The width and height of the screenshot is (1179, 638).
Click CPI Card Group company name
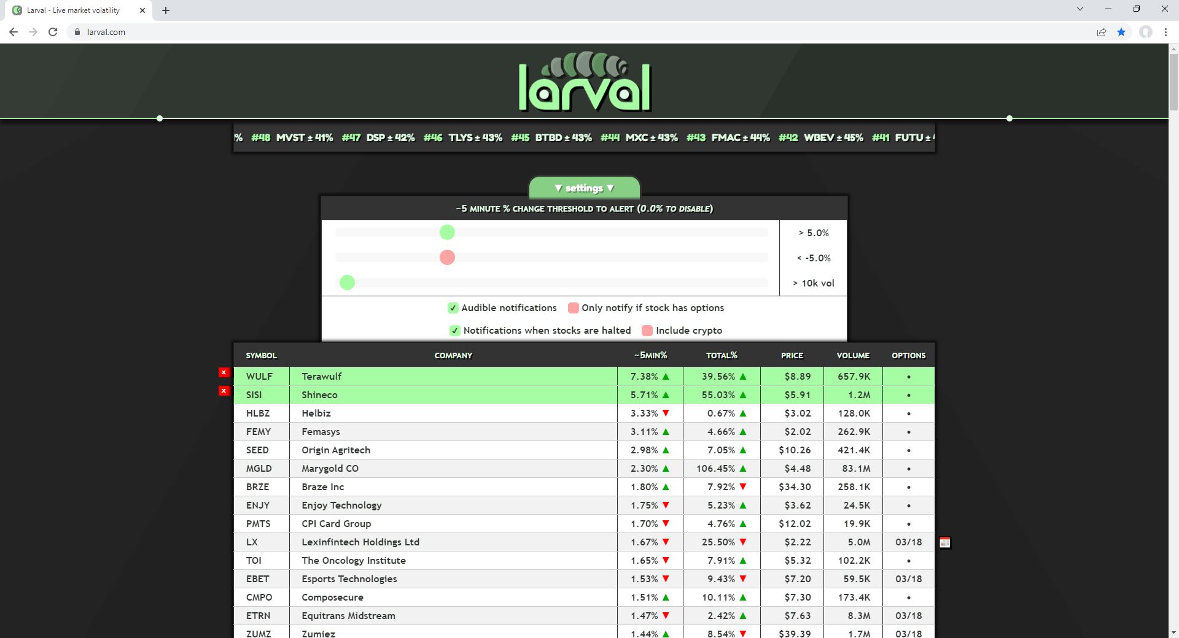(337, 524)
